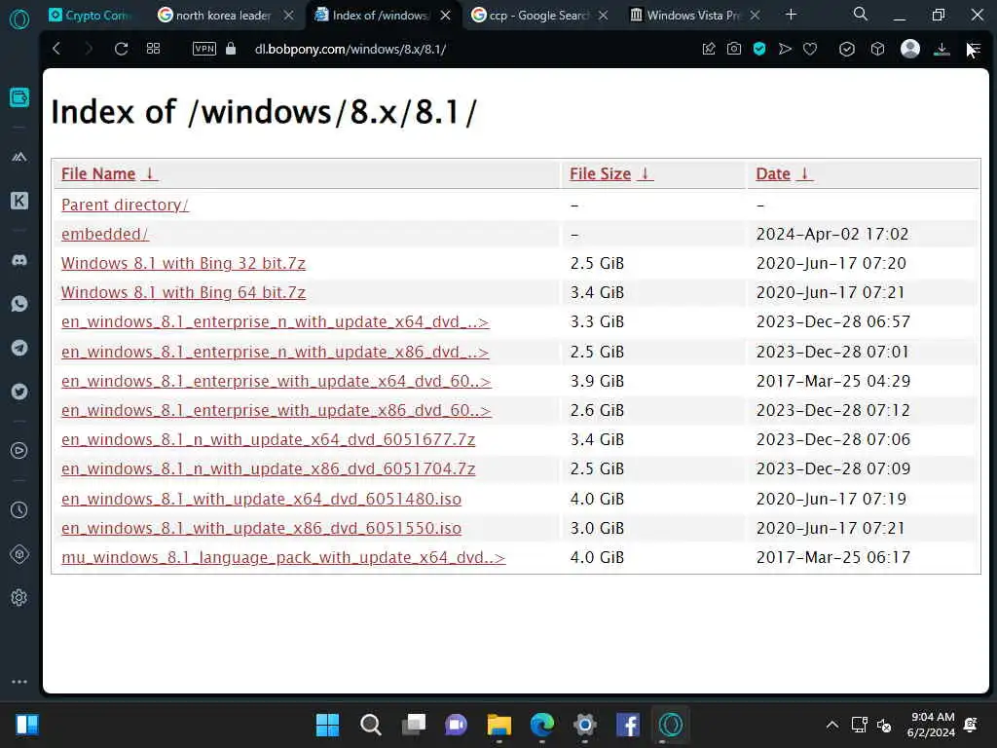Open the hexagon checkmark toolbar icon
Image resolution: width=997 pixels, height=748 pixels.
pyautogui.click(x=847, y=49)
